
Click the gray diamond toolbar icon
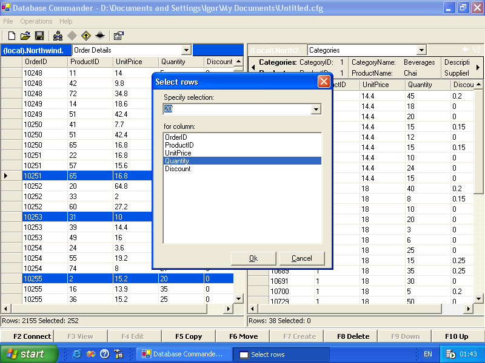[72, 36]
